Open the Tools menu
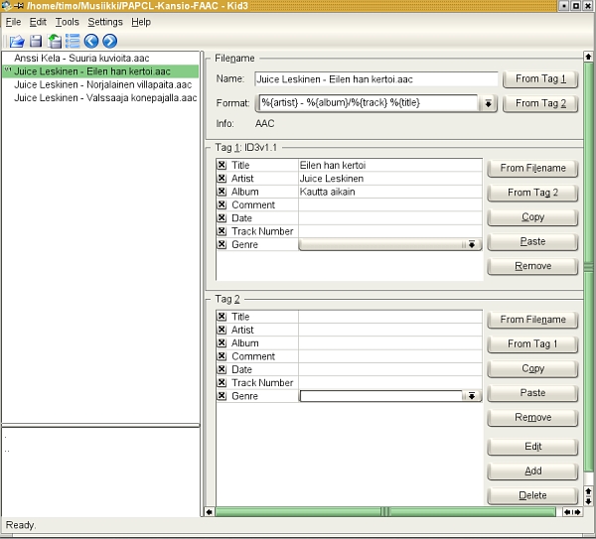Viewport: 596px width, 539px height. coord(67,22)
